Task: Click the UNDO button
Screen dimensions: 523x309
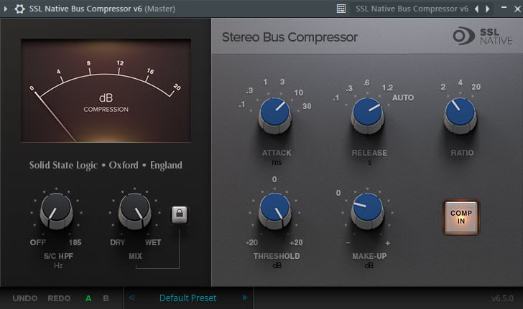Action: [x=25, y=298]
